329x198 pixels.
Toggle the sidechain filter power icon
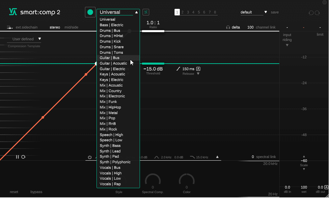pos(90,157)
